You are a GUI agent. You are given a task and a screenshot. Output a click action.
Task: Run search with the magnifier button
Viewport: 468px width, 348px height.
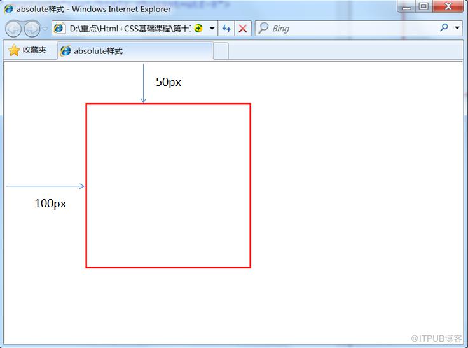click(x=444, y=28)
